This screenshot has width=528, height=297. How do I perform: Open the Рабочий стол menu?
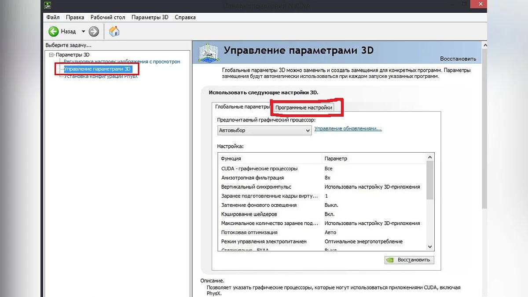click(x=108, y=17)
